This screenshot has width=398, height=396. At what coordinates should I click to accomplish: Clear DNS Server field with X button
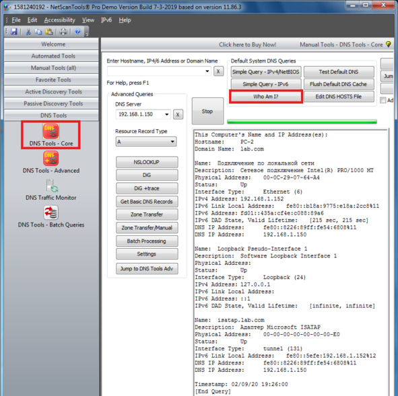pyautogui.click(x=178, y=114)
